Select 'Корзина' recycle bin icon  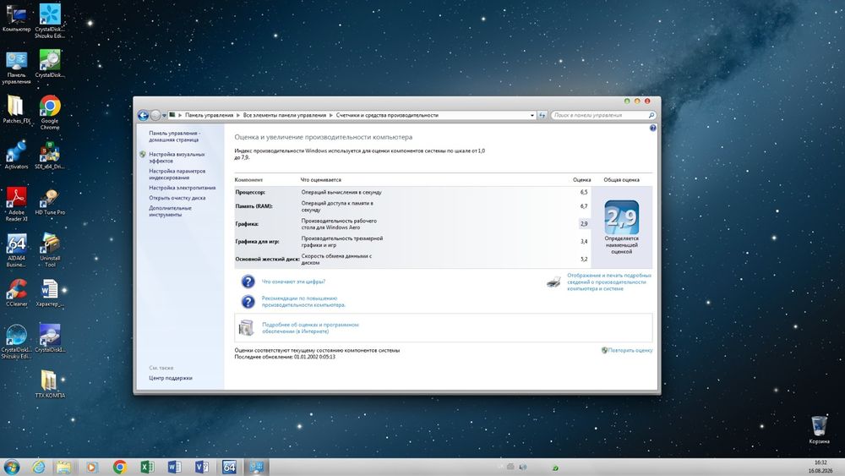point(819,429)
